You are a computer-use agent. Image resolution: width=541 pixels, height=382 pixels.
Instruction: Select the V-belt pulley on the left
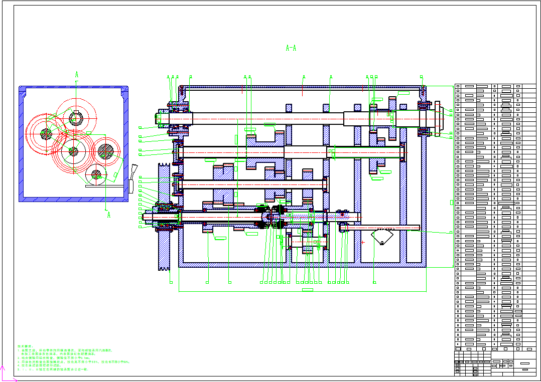[164, 217]
